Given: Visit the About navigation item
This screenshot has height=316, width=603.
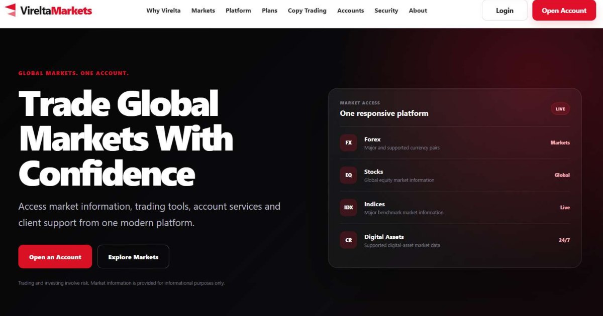Looking at the screenshot, I should tap(418, 11).
